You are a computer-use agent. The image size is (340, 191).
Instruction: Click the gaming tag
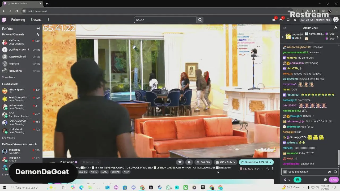[x=116, y=172]
